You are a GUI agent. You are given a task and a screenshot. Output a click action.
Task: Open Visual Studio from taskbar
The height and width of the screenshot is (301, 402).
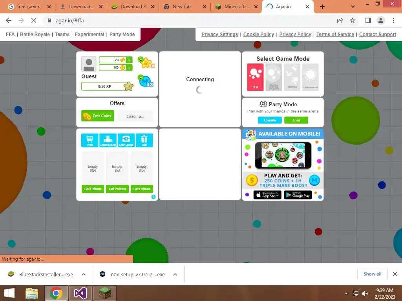[80, 293]
